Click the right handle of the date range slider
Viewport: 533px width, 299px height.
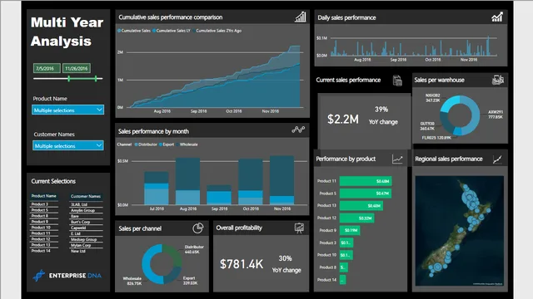[96, 79]
